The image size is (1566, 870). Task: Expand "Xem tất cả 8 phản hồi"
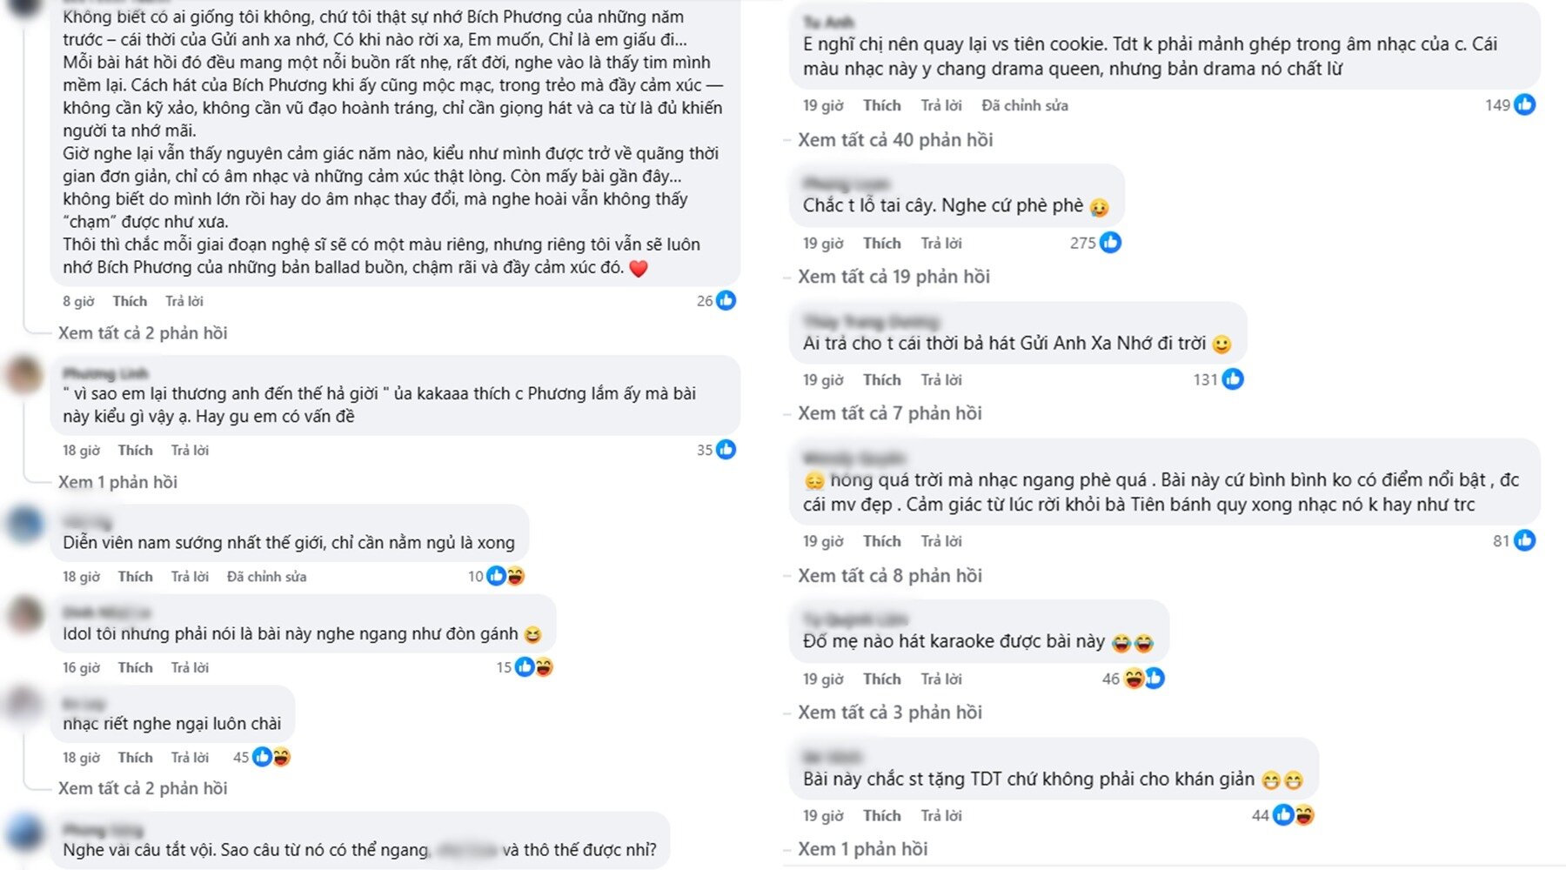coord(889,576)
